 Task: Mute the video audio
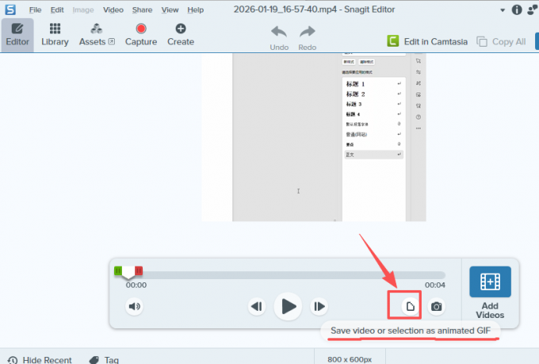click(135, 306)
